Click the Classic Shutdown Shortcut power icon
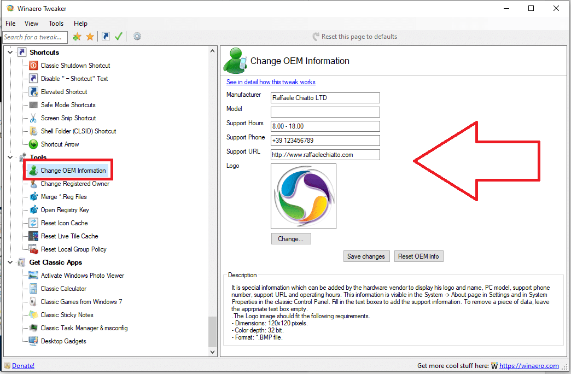Screen dimensions: 571x374 pos(33,66)
